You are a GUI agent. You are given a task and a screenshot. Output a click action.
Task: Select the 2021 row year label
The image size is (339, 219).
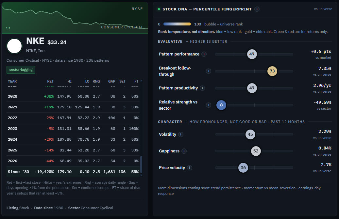(x=12, y=107)
